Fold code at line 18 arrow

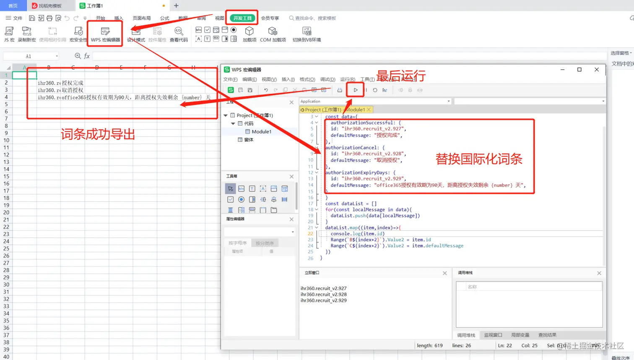point(317,210)
